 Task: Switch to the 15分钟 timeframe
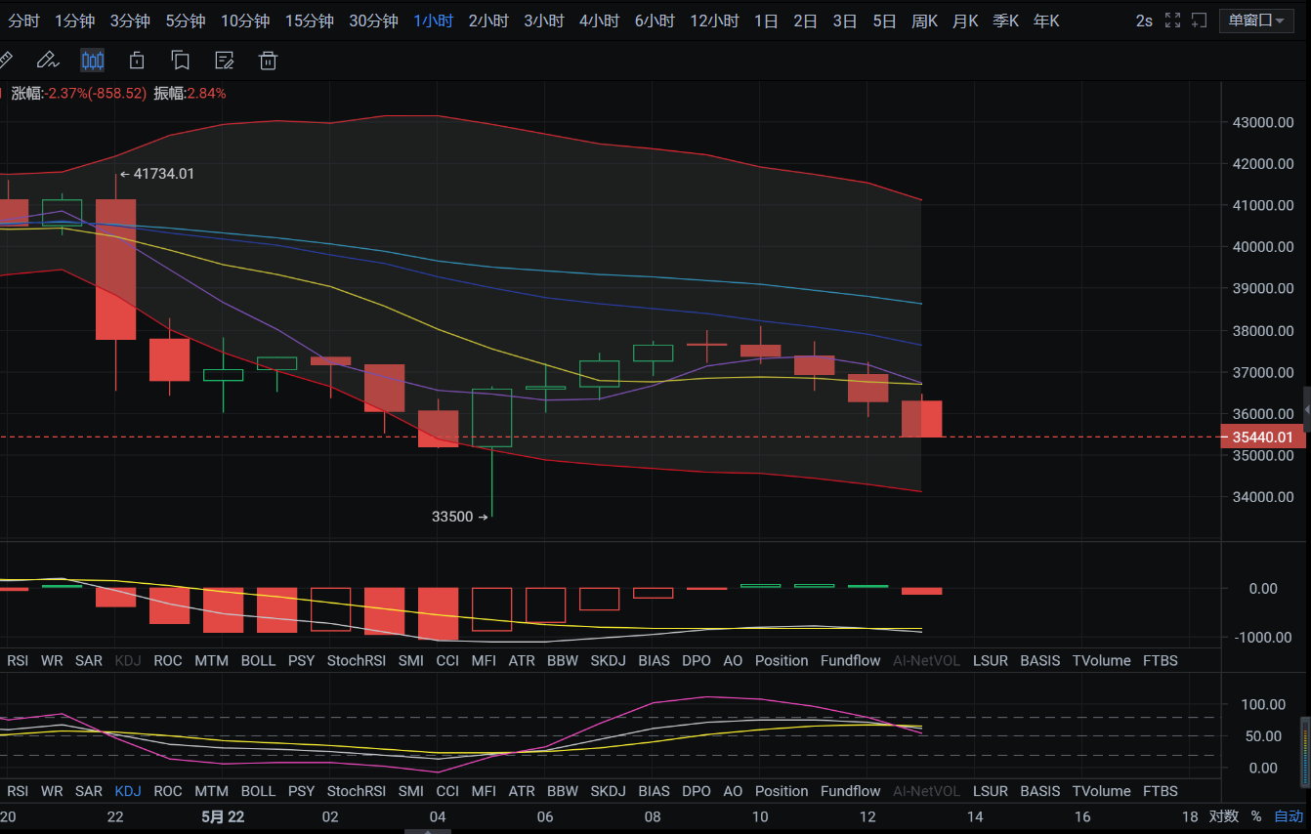click(309, 21)
